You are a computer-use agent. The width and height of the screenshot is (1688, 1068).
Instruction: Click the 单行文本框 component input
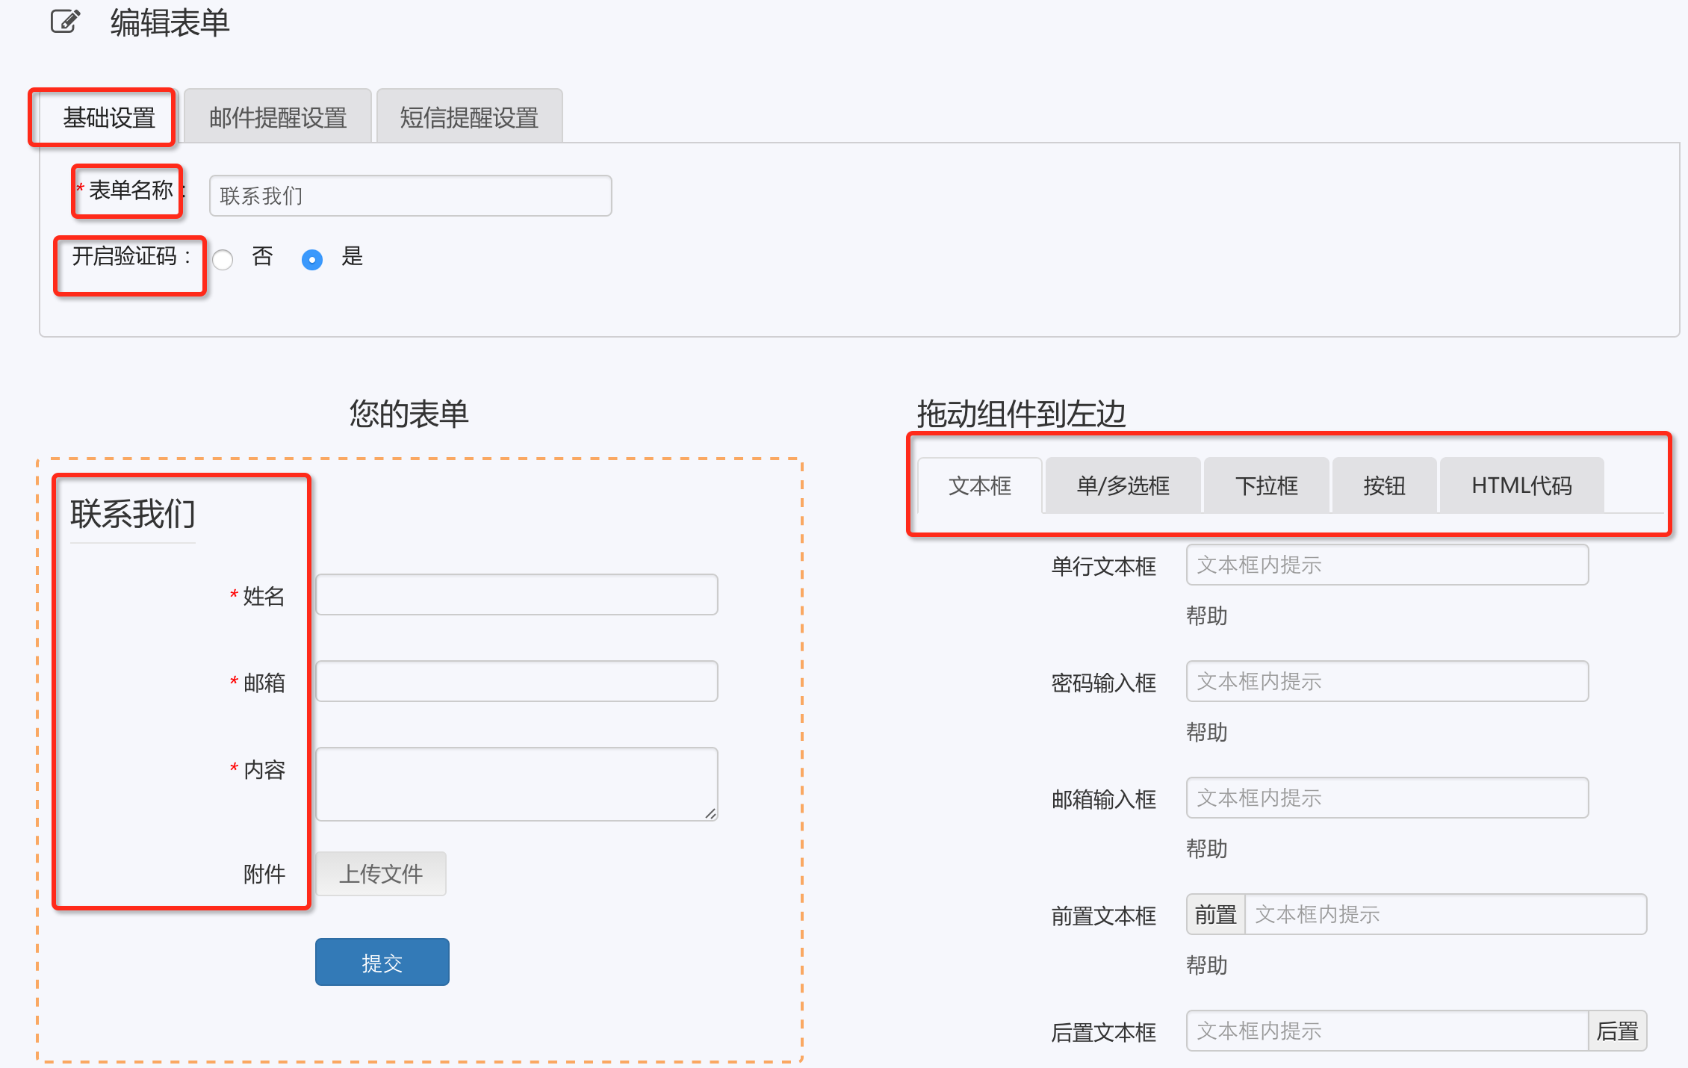pyautogui.click(x=1386, y=565)
